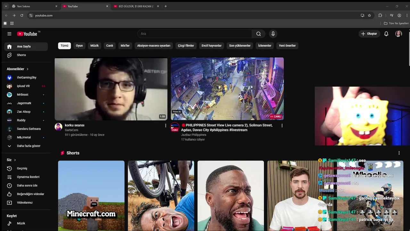Click the Oluştur create button
This screenshot has height=231, width=410.
(x=369, y=34)
